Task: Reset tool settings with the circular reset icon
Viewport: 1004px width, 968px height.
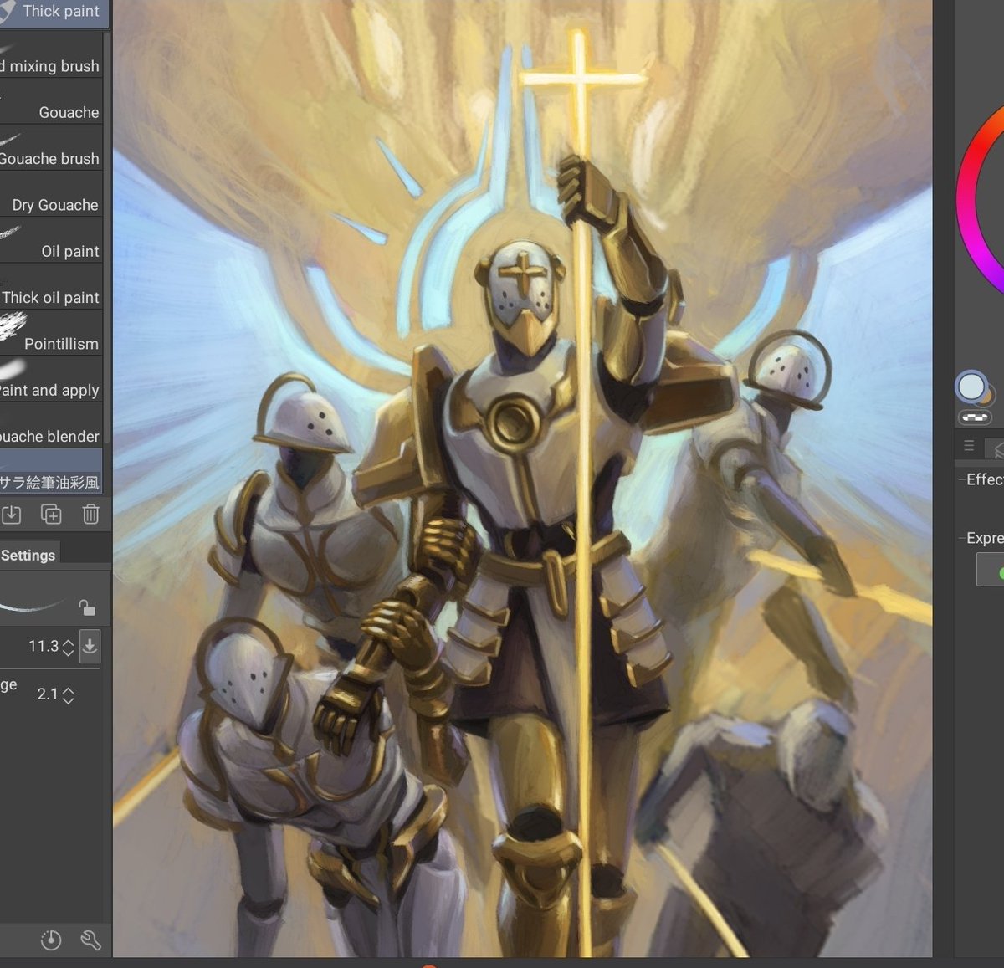Action: pos(51,940)
